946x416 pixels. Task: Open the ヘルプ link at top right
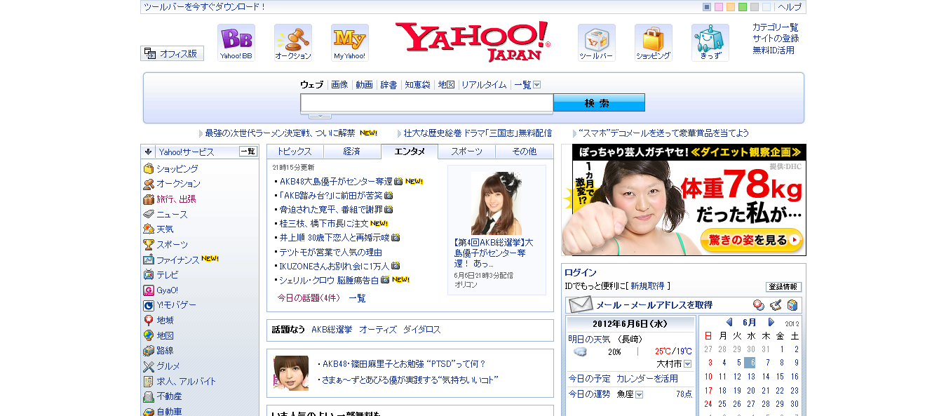(x=790, y=7)
